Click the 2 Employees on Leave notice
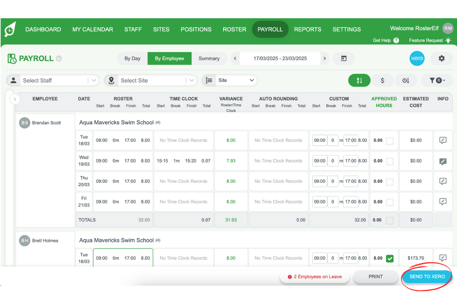 coord(315,277)
